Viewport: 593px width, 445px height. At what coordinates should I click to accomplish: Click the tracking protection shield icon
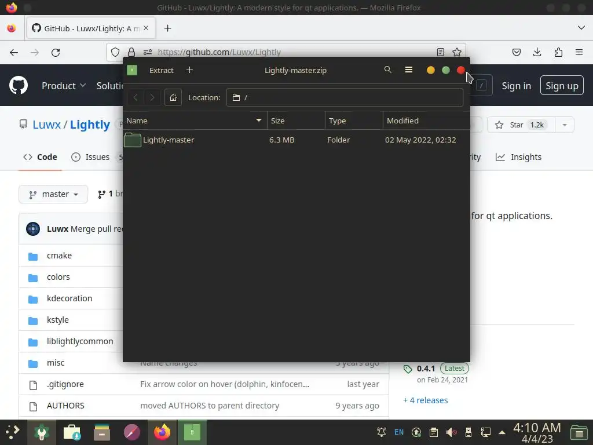pyautogui.click(x=115, y=52)
